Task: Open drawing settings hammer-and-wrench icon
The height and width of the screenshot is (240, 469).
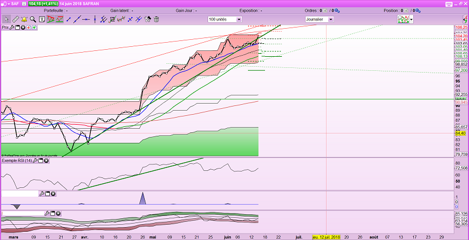Action: pyautogui.click(x=148, y=19)
